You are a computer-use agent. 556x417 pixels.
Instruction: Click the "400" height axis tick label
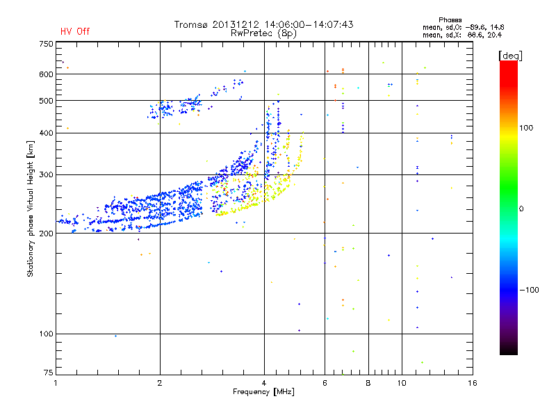[46, 133]
